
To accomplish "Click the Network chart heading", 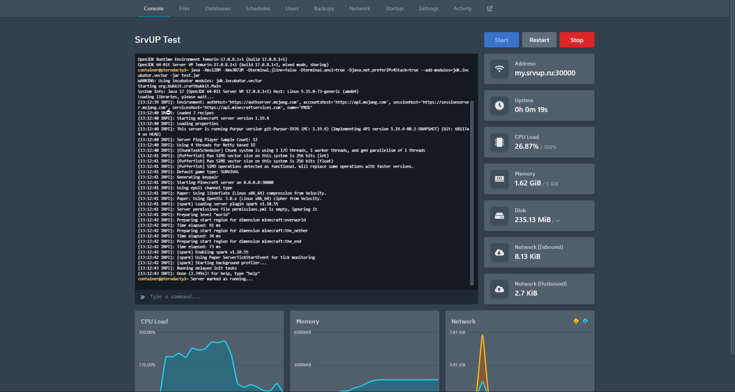I will [x=463, y=322].
